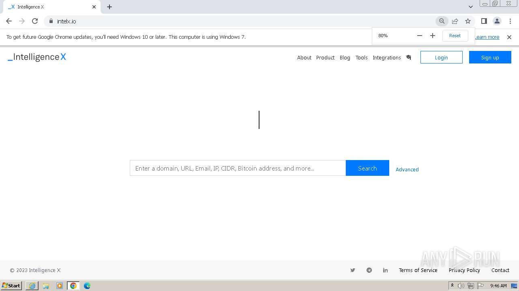Open Chrome three-dot menu
Viewport: 519px width, 291px height.
(510, 21)
